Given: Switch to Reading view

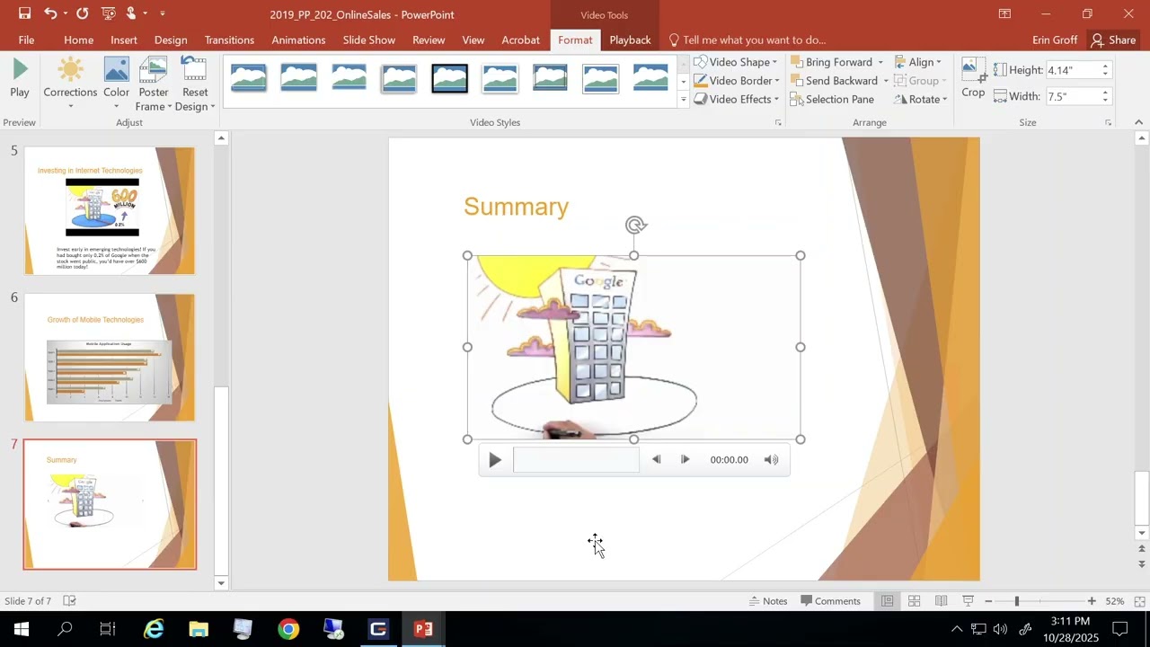Looking at the screenshot, I should pos(941,601).
